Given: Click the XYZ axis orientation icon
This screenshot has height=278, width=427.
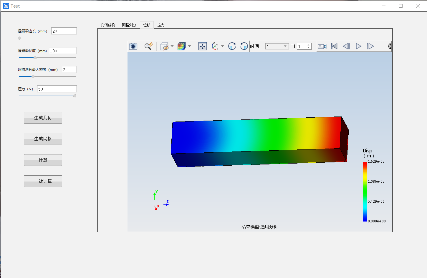Looking at the screenshot, I should (215, 46).
